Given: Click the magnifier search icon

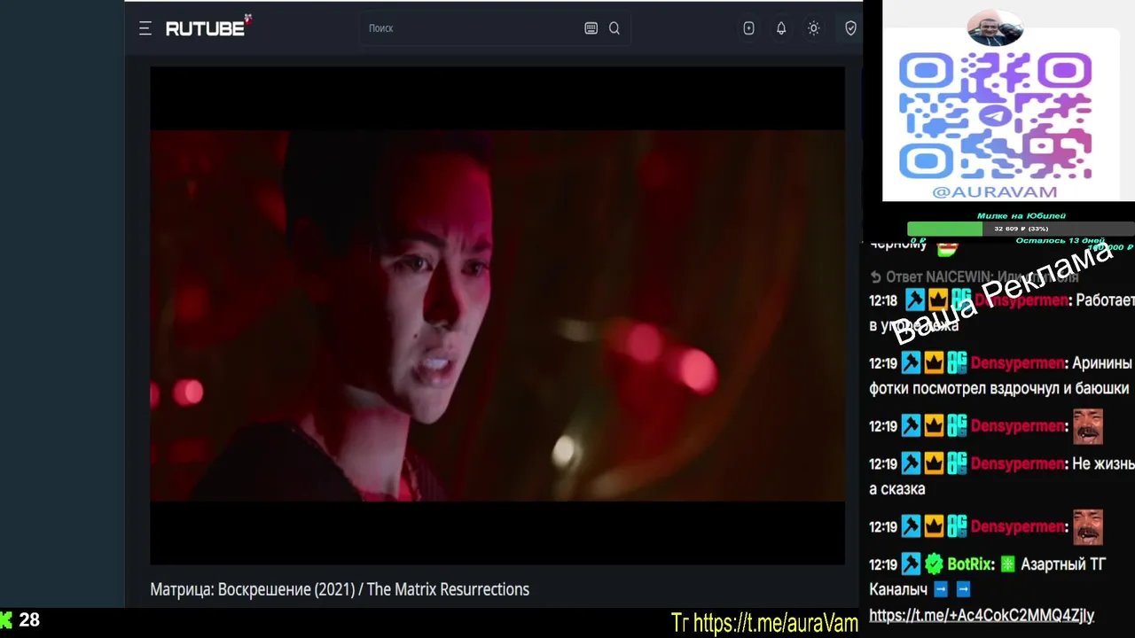Looking at the screenshot, I should tap(614, 28).
